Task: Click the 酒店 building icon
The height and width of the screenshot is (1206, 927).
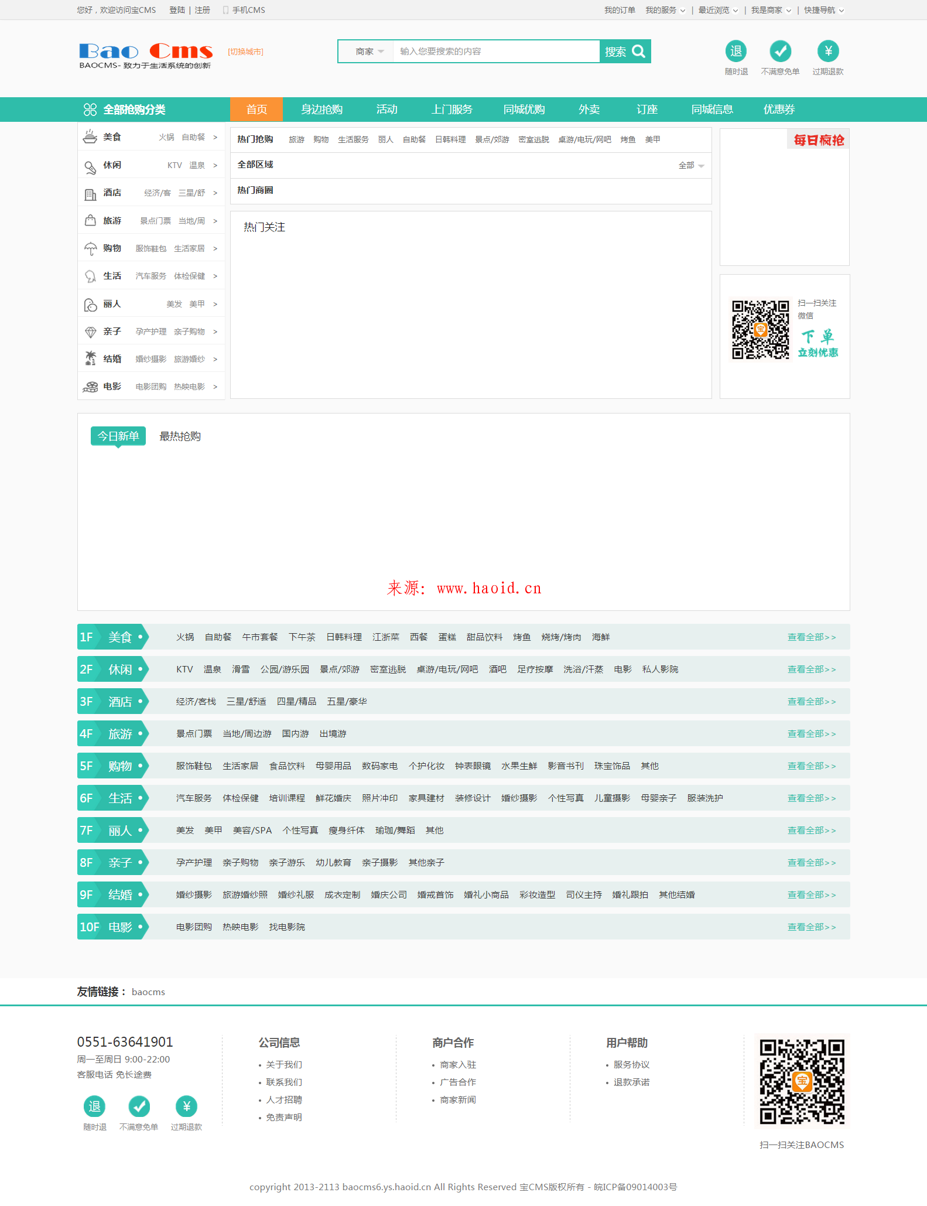Action: pos(90,194)
